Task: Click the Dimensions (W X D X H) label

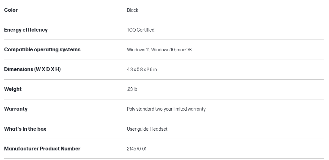Action: coord(32,69)
